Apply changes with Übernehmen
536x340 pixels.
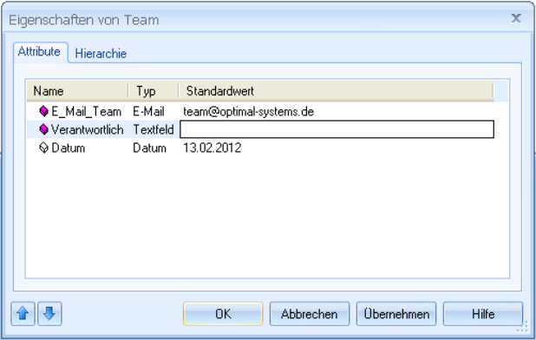click(x=396, y=314)
